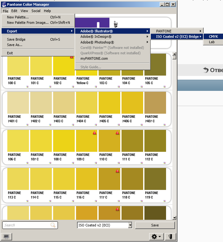Choose myPANTONE.com export target

[x=112, y=58]
